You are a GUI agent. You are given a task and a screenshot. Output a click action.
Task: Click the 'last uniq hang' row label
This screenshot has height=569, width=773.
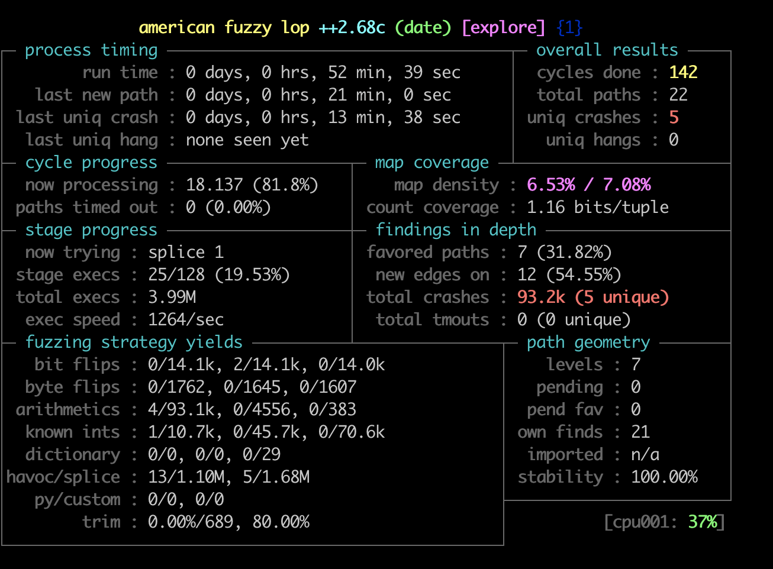pos(92,140)
